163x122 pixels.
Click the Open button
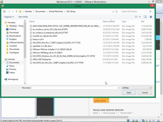(129, 92)
